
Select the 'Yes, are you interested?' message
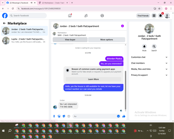point(111,64)
